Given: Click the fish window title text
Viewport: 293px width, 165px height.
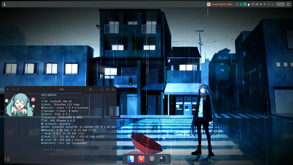Looking at the screenshot, I should tap(60, 89).
